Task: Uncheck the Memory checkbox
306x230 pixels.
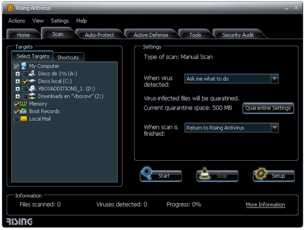Action: point(16,104)
